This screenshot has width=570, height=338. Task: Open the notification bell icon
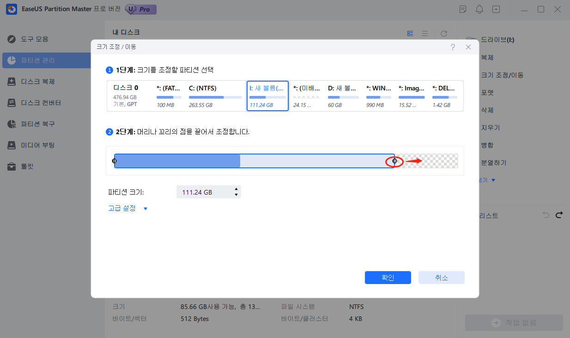pos(479,9)
